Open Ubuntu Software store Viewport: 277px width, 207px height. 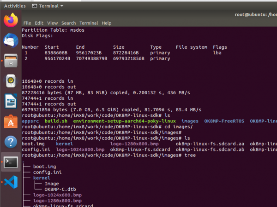[11, 121]
